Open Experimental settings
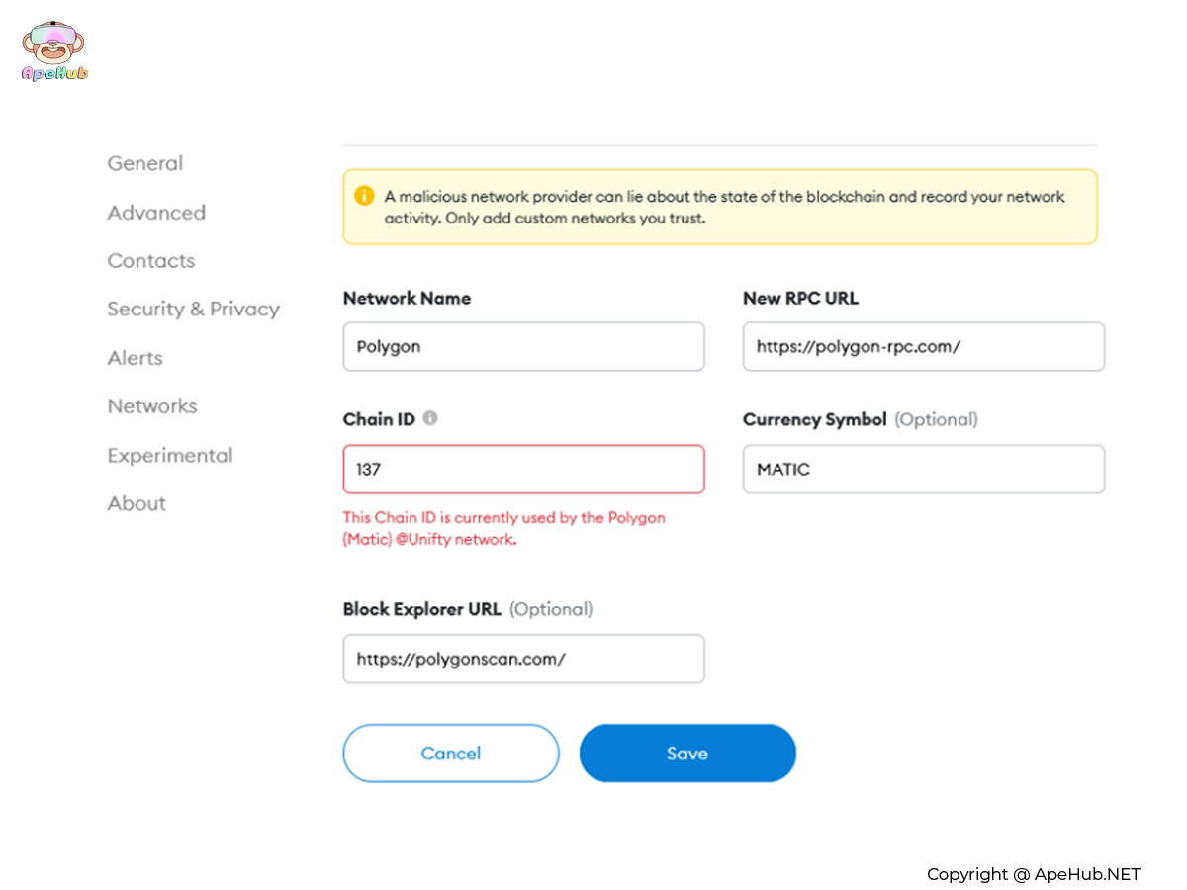 [170, 455]
